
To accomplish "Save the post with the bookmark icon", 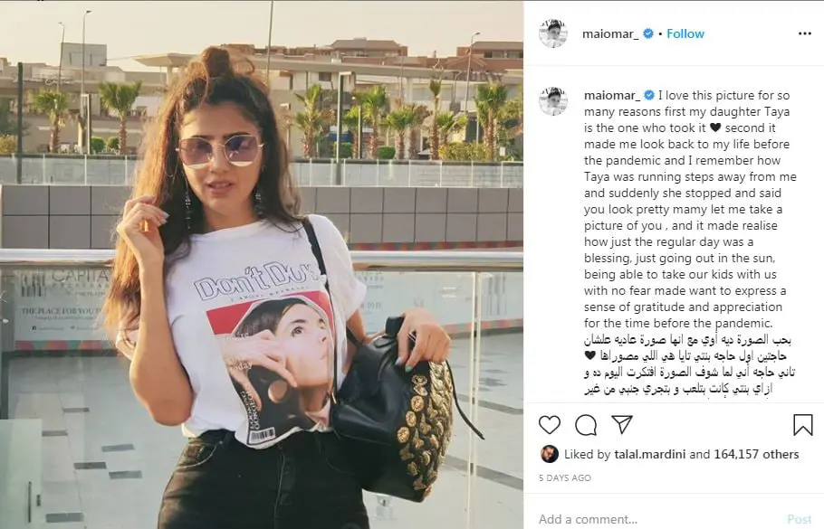I will click(x=802, y=425).
